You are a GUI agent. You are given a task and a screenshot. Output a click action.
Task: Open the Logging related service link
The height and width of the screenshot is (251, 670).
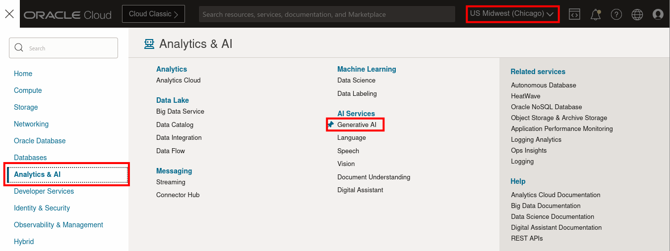[x=522, y=161]
